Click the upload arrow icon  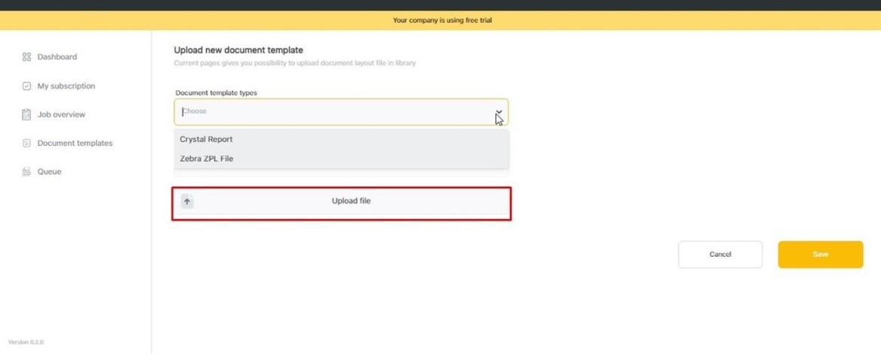pos(187,201)
